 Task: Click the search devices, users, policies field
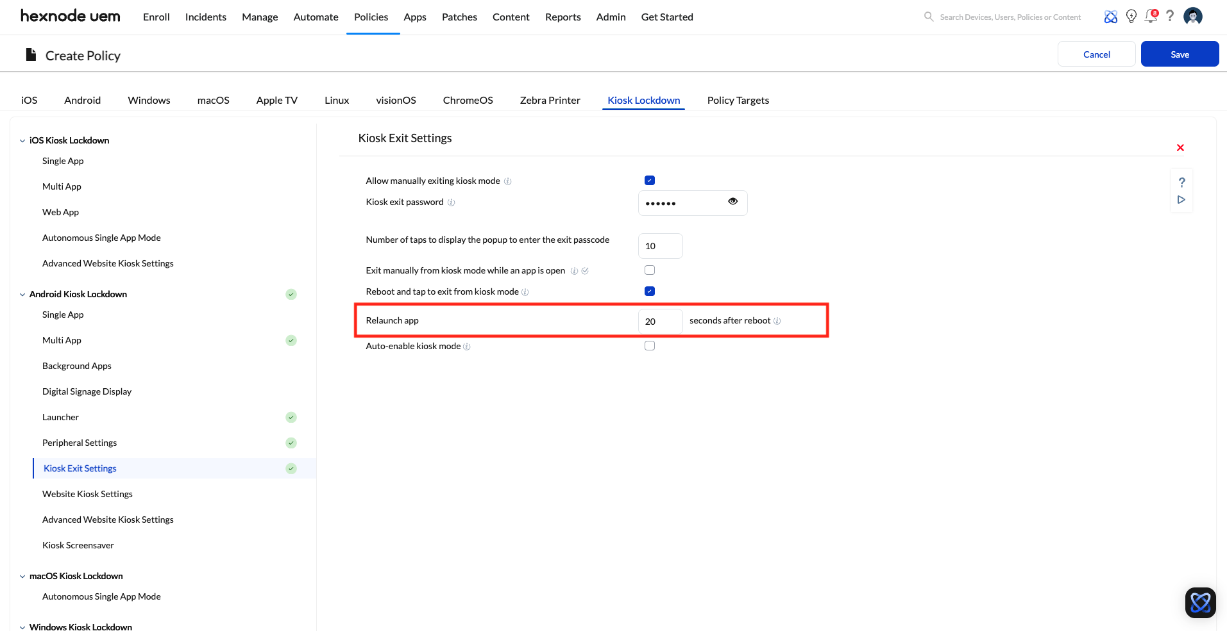(x=1010, y=17)
